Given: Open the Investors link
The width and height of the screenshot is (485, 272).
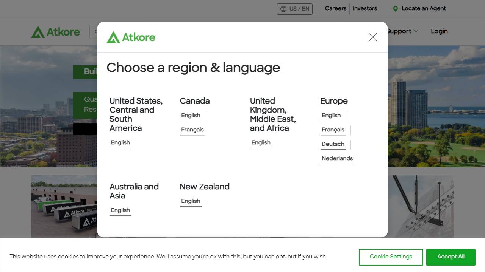Looking at the screenshot, I should (x=365, y=8).
